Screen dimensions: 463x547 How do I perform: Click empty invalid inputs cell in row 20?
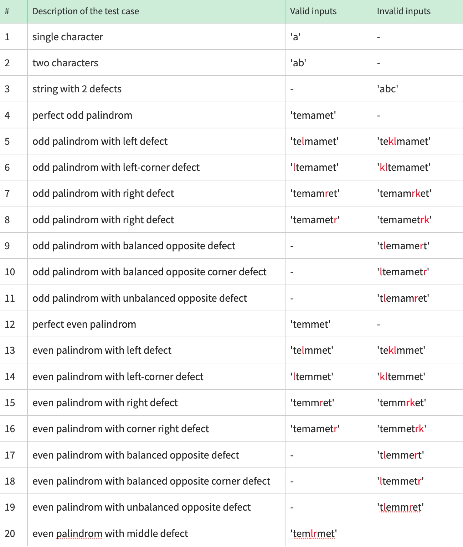pyautogui.click(x=417, y=533)
